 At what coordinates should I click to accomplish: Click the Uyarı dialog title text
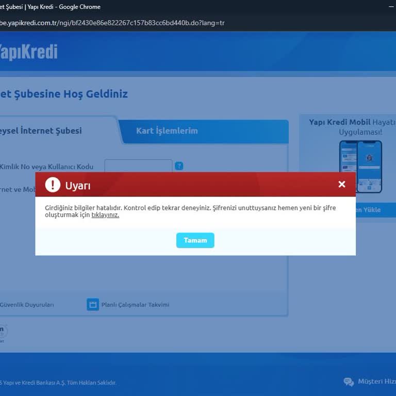pyautogui.click(x=78, y=186)
